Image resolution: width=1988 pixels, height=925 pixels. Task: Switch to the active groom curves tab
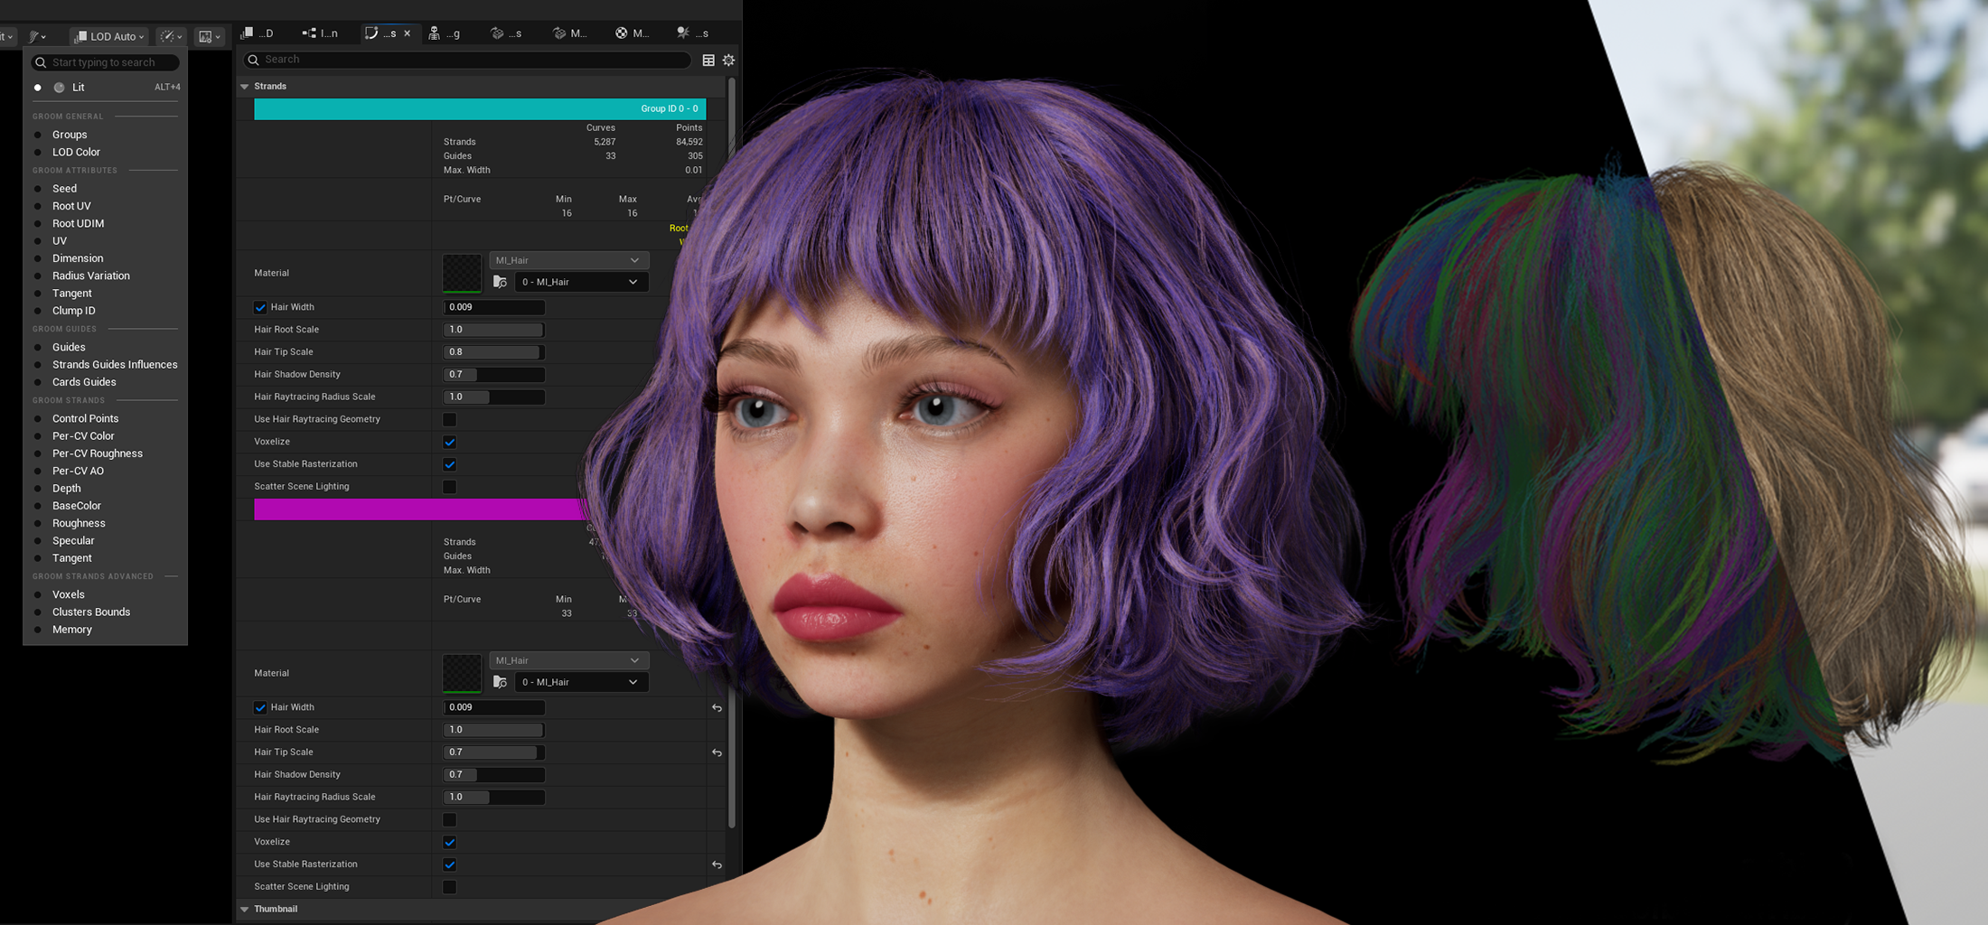tap(384, 33)
